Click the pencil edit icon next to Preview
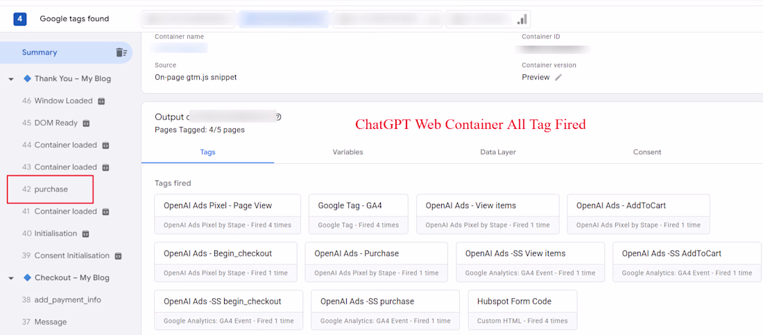 pos(558,78)
